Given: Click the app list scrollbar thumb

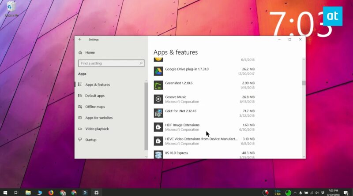Looking at the screenshot, I should click(304, 83).
